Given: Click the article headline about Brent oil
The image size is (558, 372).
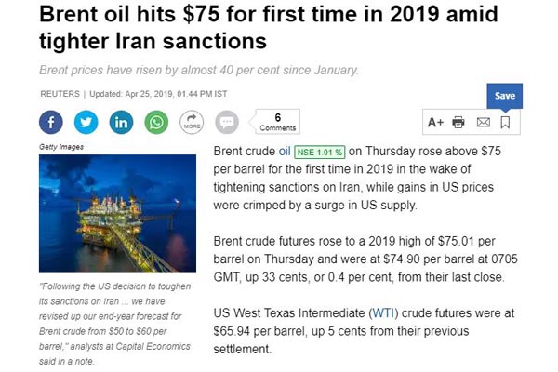Looking at the screenshot, I should (x=269, y=27).
